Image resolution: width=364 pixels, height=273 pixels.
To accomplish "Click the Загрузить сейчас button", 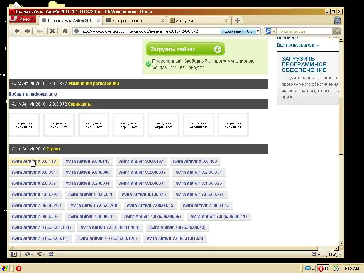I will (x=185, y=49).
